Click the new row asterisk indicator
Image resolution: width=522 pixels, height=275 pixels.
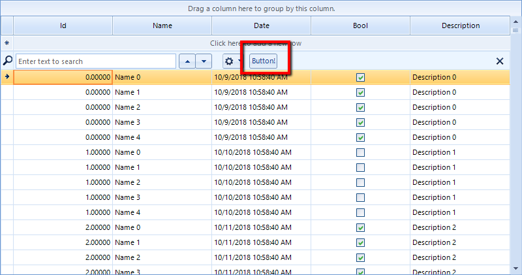[x=7, y=43]
